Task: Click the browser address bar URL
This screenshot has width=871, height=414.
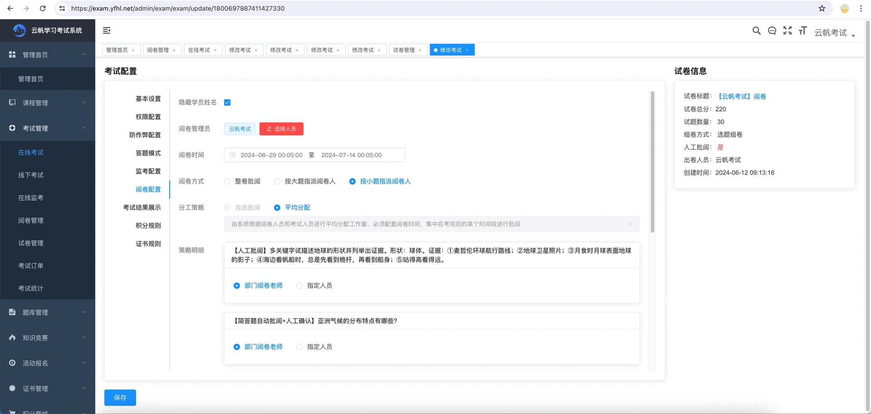Action: click(x=178, y=8)
